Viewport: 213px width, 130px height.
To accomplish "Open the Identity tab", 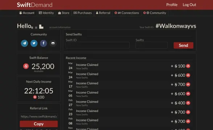I will 46,13.
